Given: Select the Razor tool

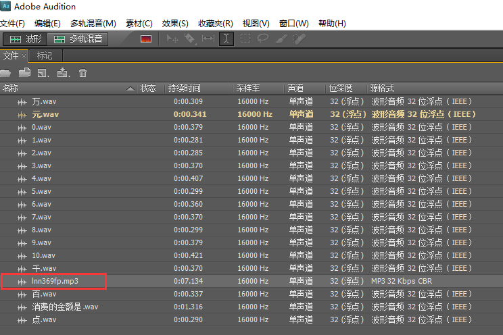Looking at the screenshot, I should 190,39.
